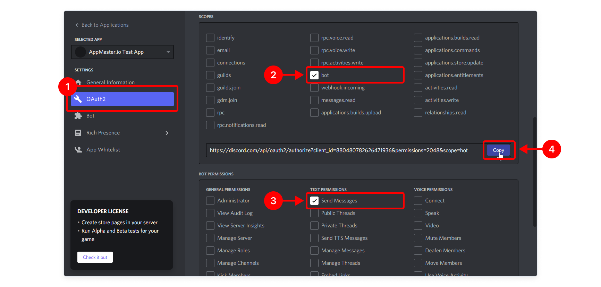Click the App Whitelist person icon
601x287 pixels.
pyautogui.click(x=78, y=150)
